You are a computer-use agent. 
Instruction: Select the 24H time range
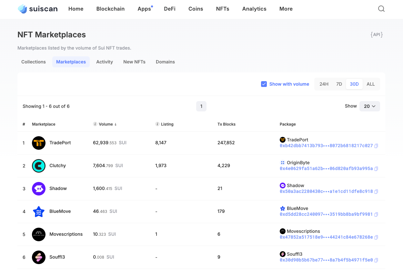[x=324, y=84]
